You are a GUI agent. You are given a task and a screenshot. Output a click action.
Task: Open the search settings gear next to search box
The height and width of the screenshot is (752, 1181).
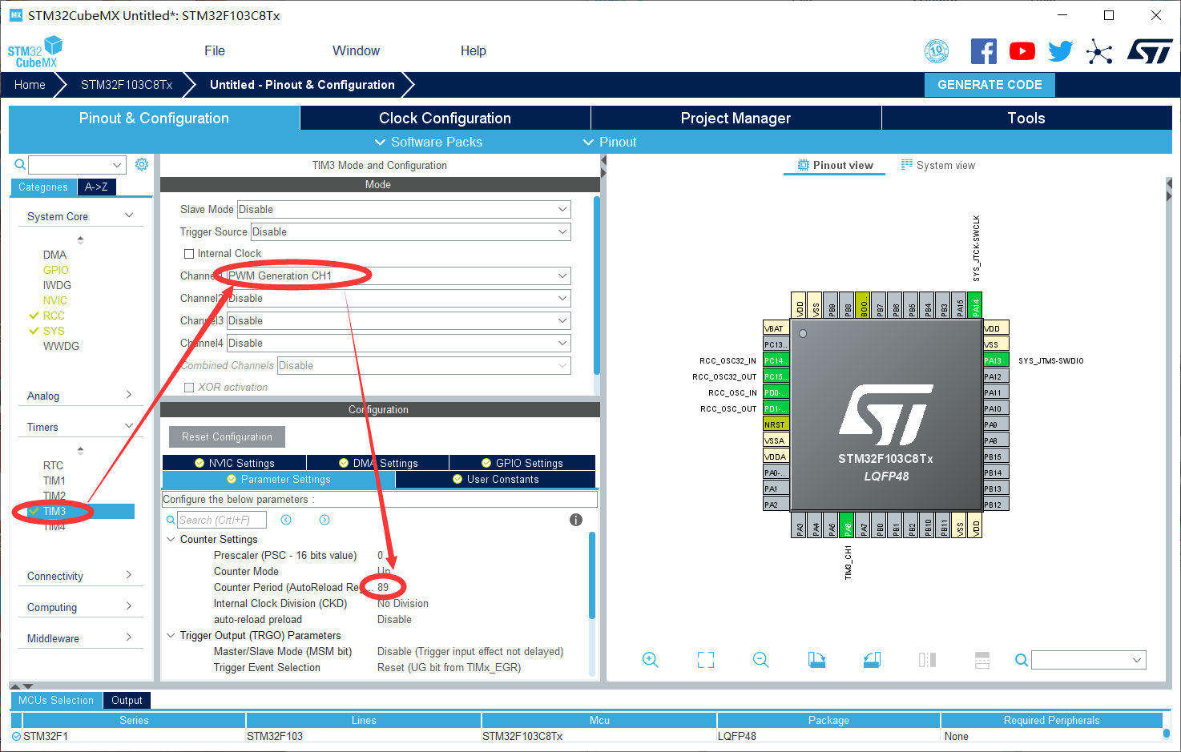tap(142, 163)
